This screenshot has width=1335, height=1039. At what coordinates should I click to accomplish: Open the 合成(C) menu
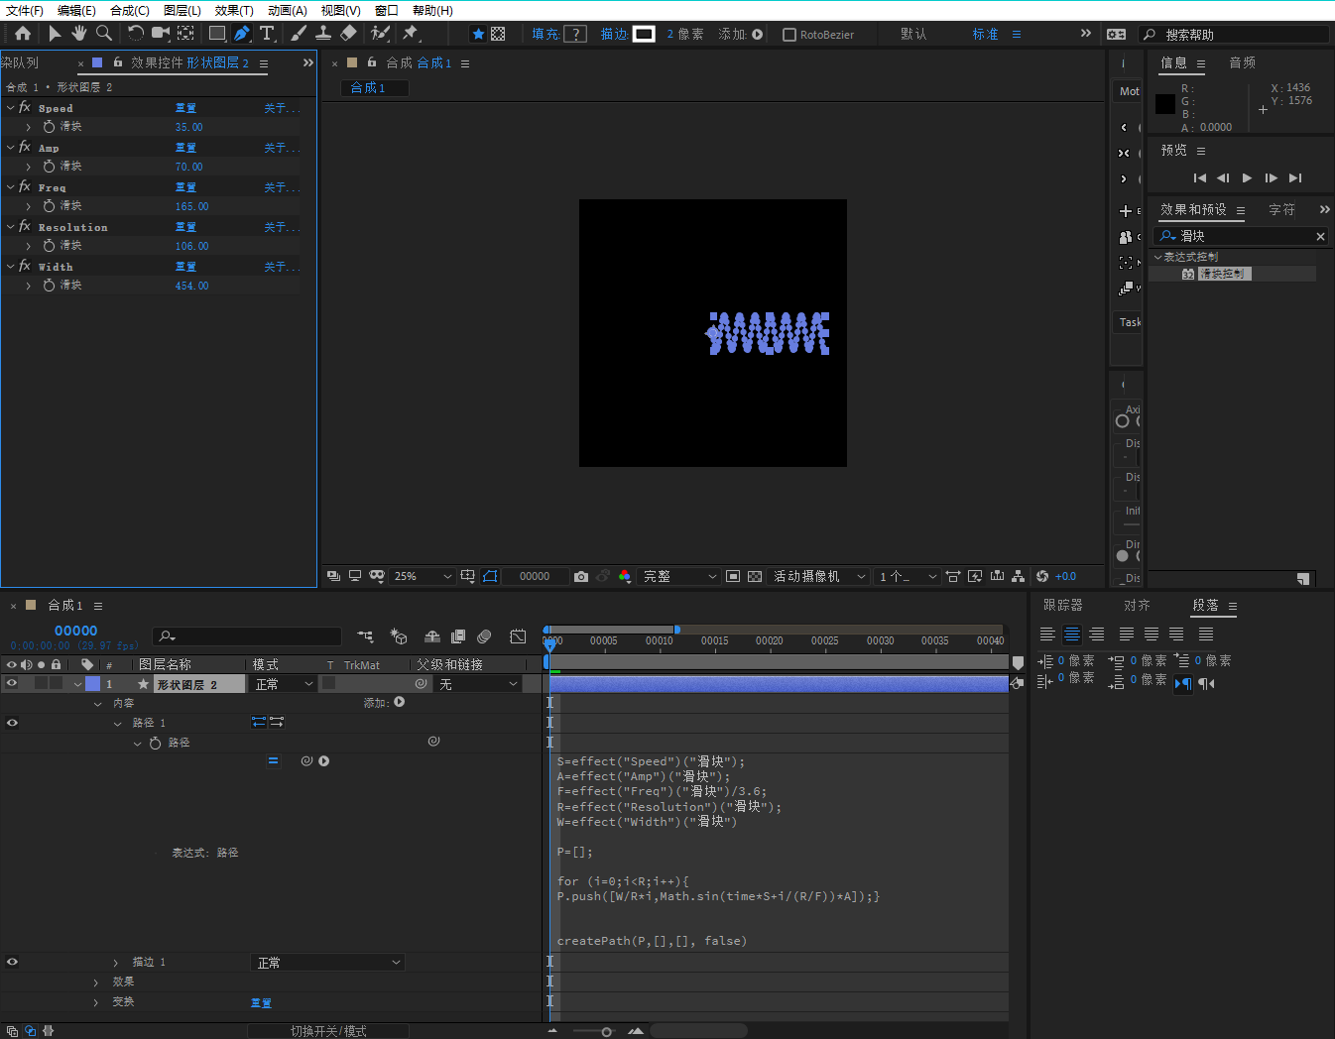[x=130, y=10]
